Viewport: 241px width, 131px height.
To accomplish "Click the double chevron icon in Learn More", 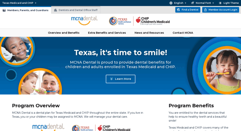I will [x=111, y=79].
